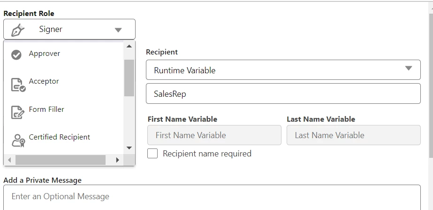Click the private message text box
433x210 pixels.
click(x=212, y=197)
